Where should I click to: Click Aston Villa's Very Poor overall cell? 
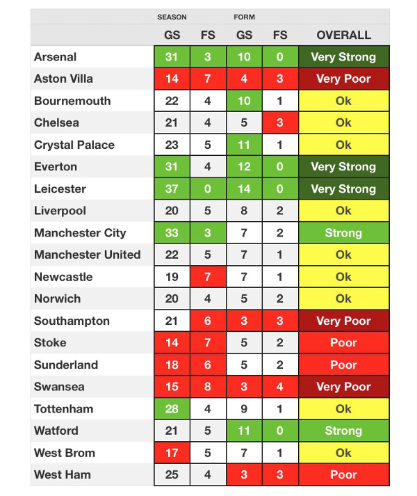343,79
